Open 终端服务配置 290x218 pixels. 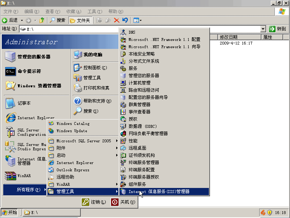[x=164, y=170]
